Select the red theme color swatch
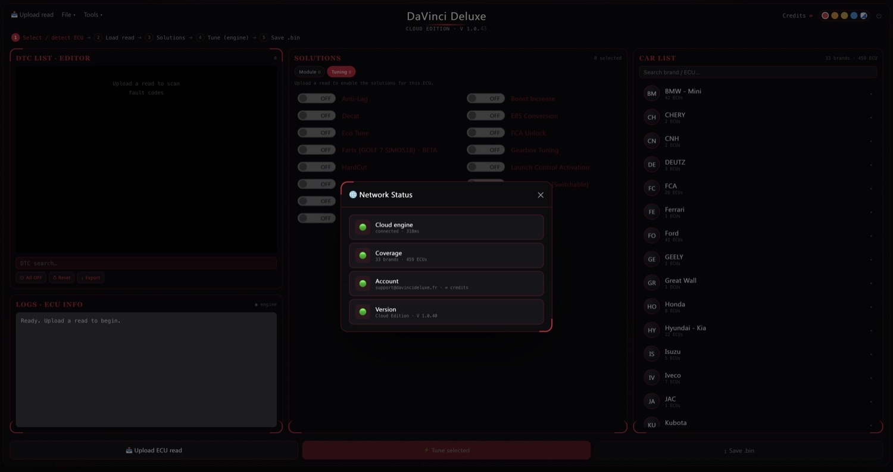Viewport: 893px width, 472px height. [x=825, y=16]
